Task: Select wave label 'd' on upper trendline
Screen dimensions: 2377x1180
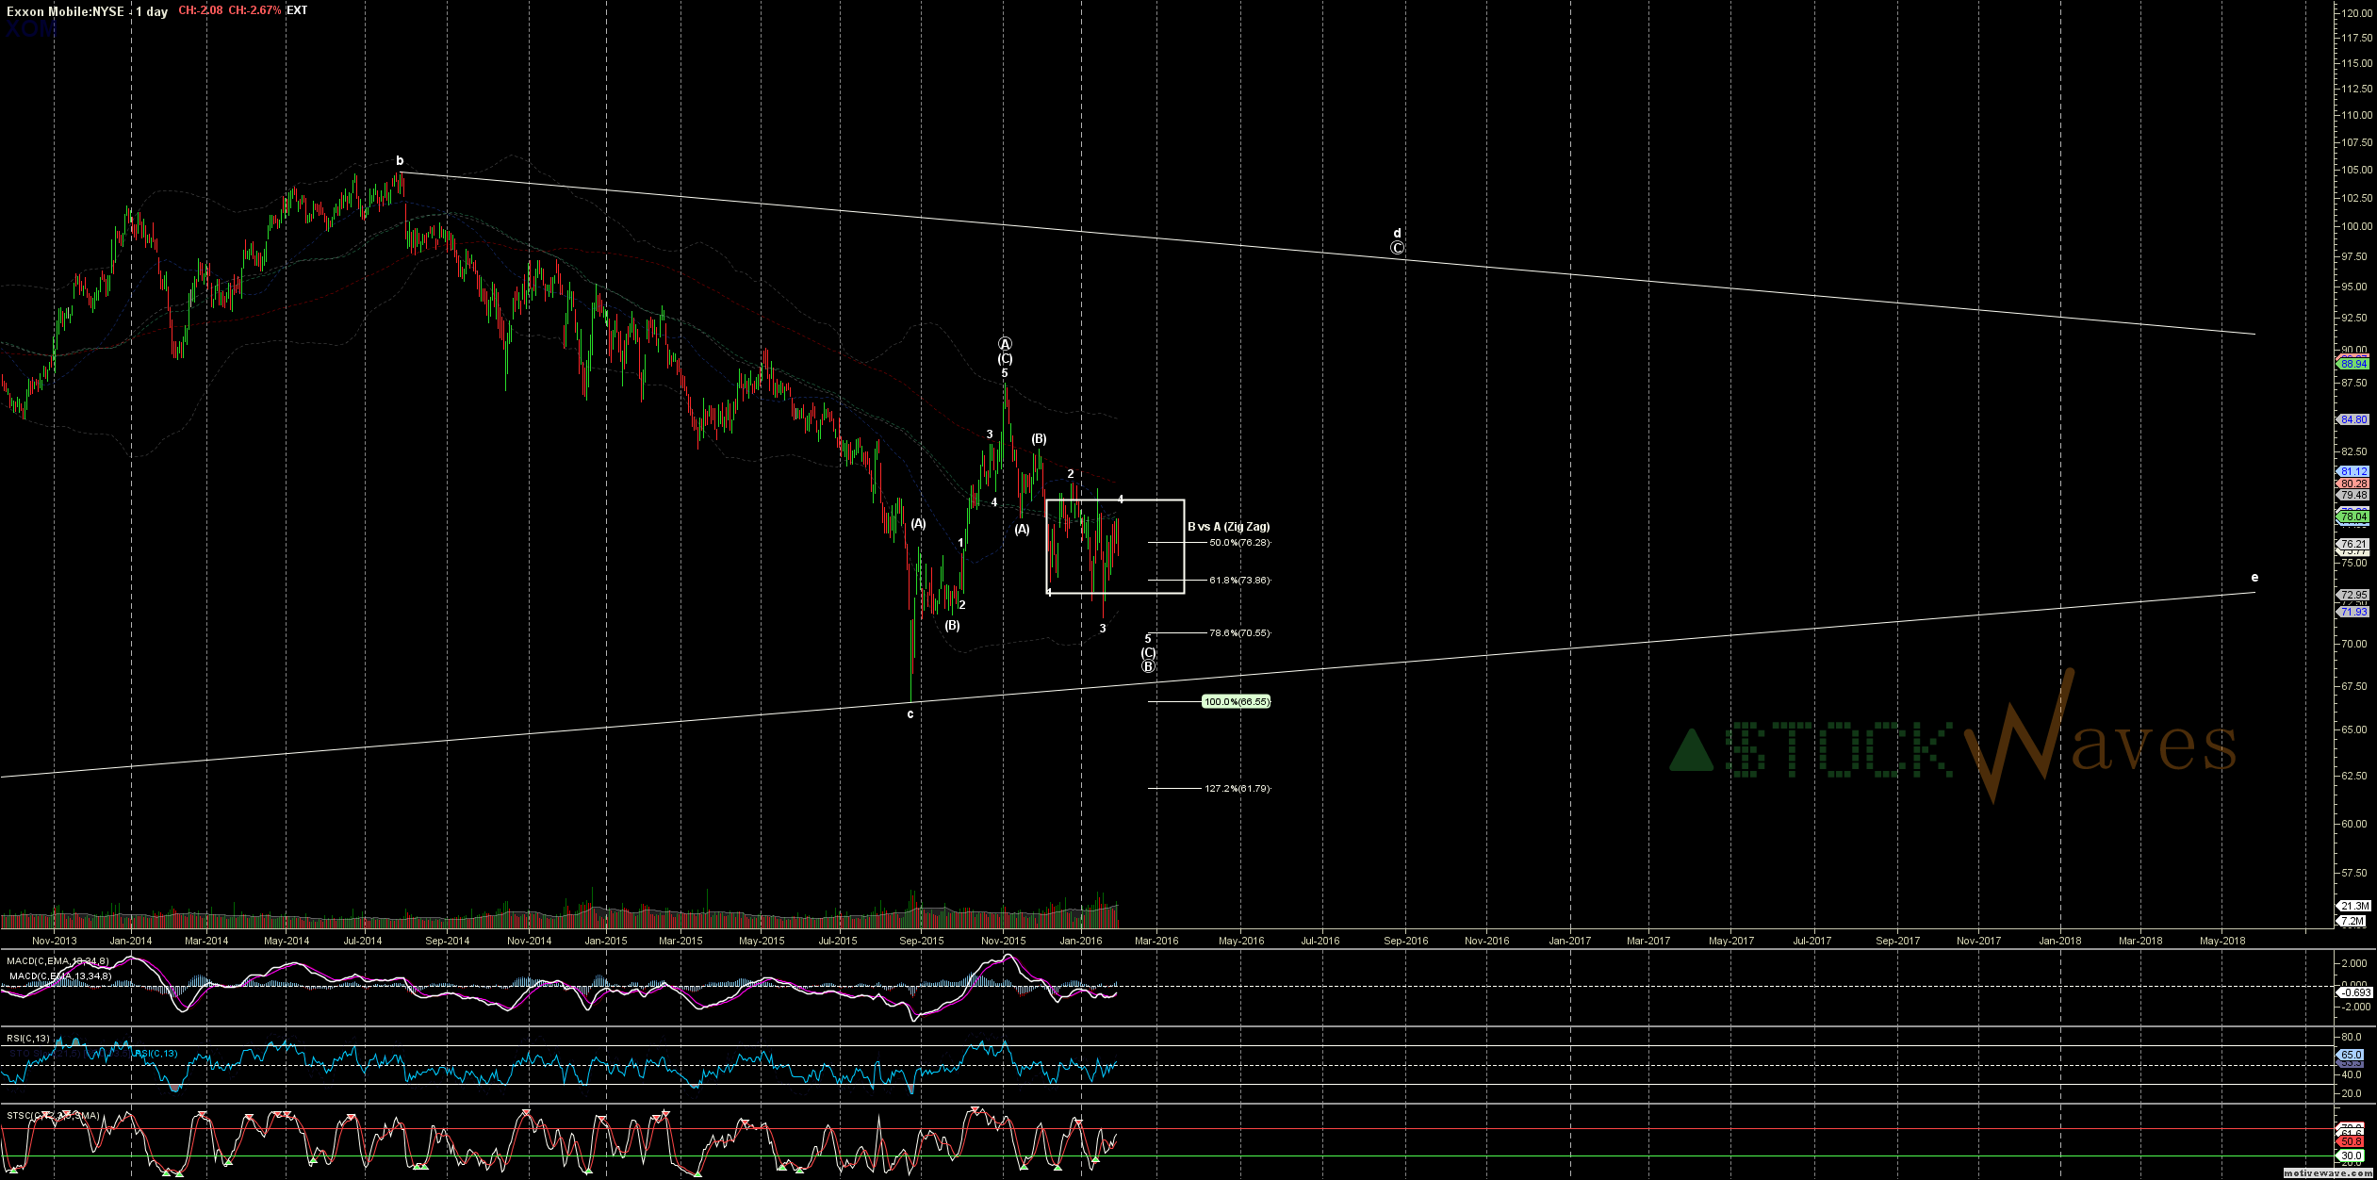Action: [1397, 233]
